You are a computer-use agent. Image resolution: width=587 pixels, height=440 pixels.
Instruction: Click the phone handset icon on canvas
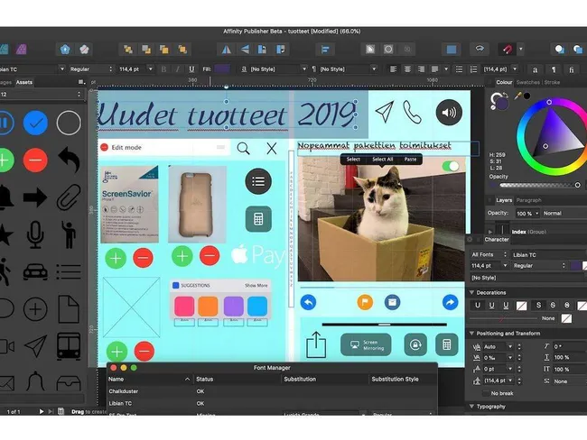[x=413, y=112]
